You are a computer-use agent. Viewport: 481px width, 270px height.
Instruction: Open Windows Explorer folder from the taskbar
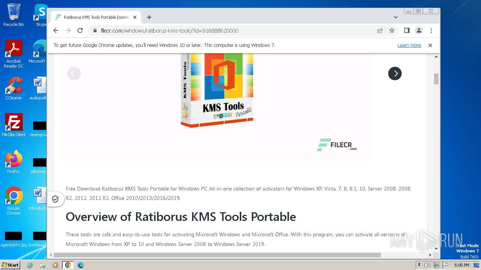42,265
